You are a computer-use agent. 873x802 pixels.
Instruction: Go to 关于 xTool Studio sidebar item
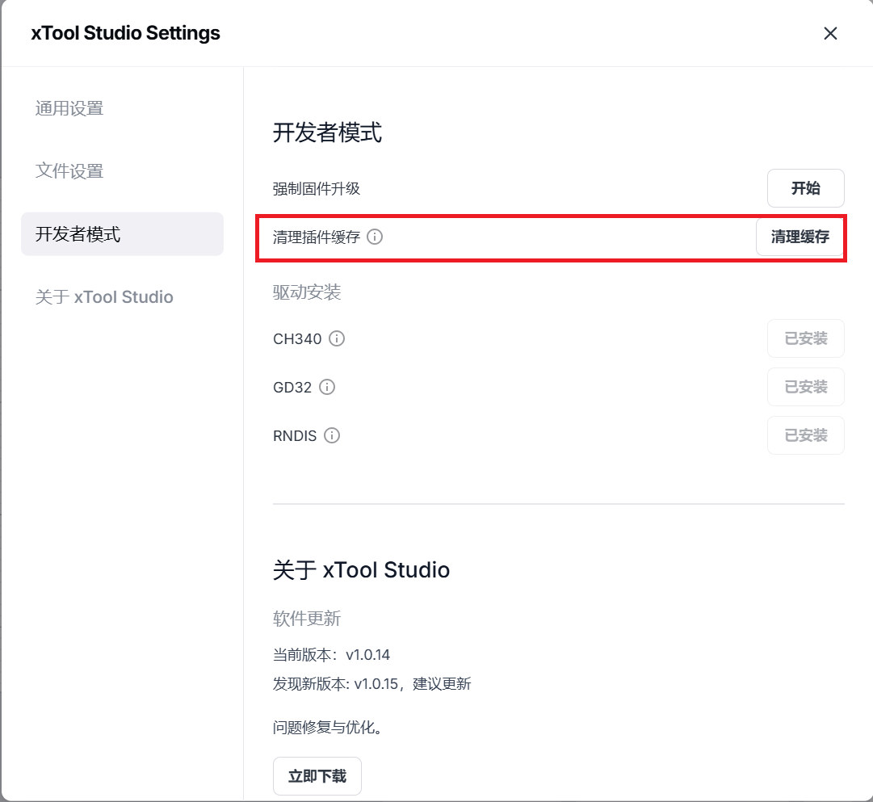tap(104, 297)
